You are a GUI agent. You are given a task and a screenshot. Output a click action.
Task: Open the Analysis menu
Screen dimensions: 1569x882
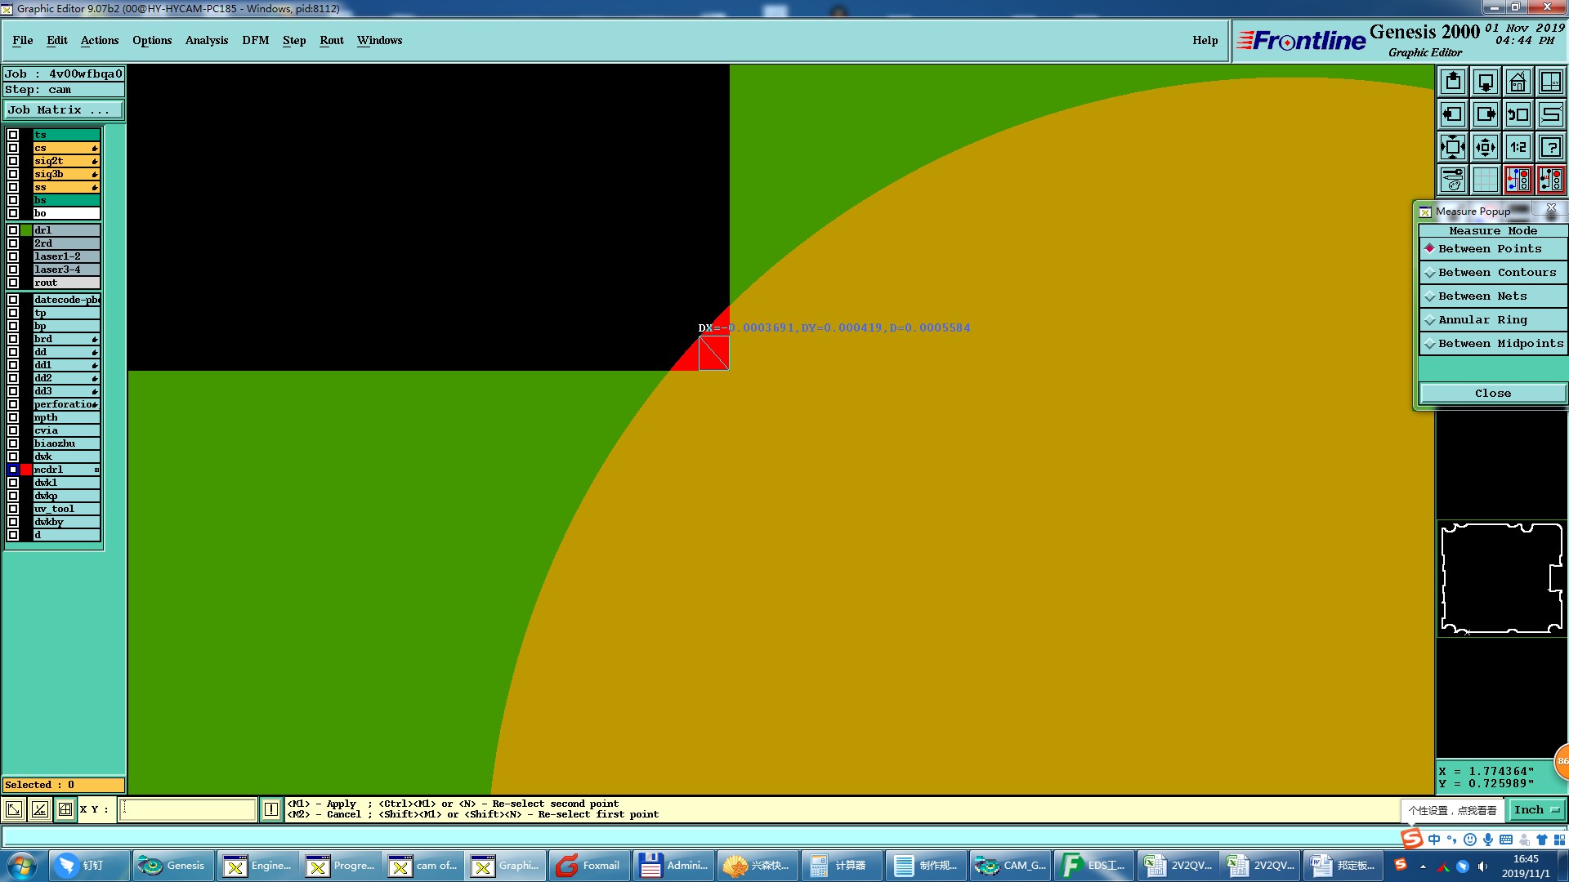click(206, 40)
